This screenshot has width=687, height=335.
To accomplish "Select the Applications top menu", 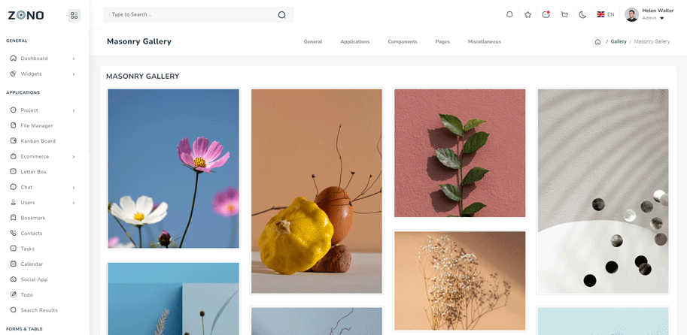I will tap(354, 42).
